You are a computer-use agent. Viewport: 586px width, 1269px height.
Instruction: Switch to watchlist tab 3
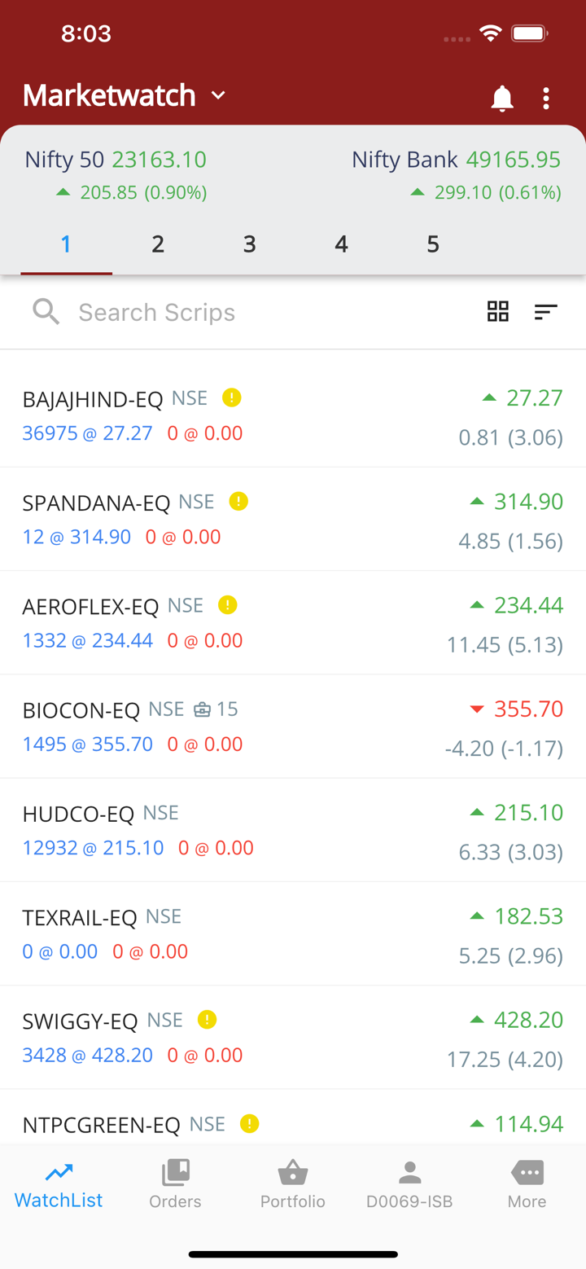[250, 244]
